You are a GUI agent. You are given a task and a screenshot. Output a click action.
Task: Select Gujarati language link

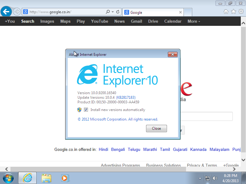180,149
